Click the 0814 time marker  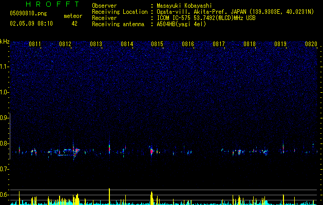127,44
